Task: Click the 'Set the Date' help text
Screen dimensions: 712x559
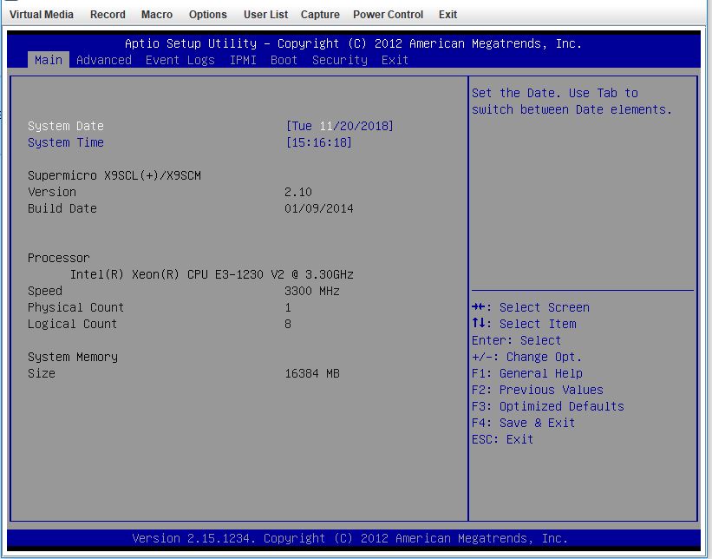Action: (572, 102)
